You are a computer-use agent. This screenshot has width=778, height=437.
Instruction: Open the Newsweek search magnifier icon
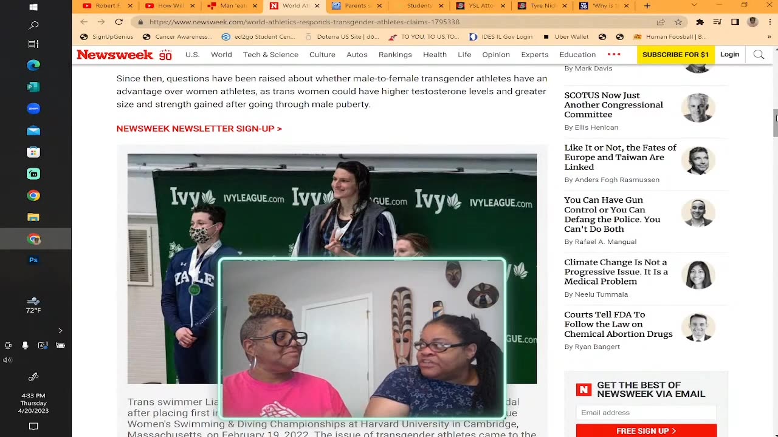tap(759, 55)
